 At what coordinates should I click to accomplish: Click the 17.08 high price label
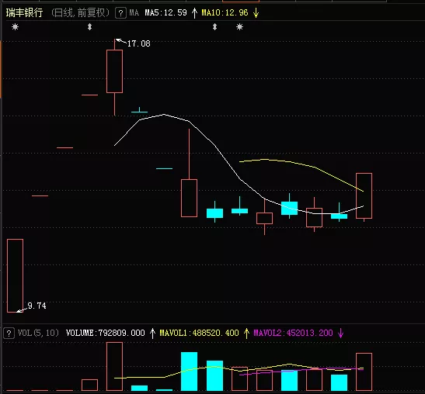tap(138, 43)
